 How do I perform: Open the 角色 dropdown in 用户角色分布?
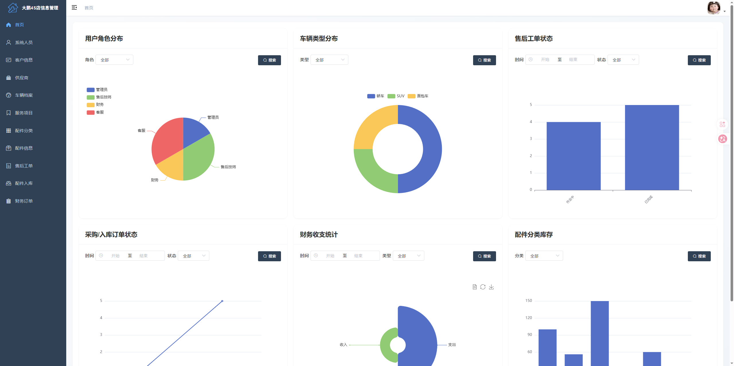(x=114, y=60)
